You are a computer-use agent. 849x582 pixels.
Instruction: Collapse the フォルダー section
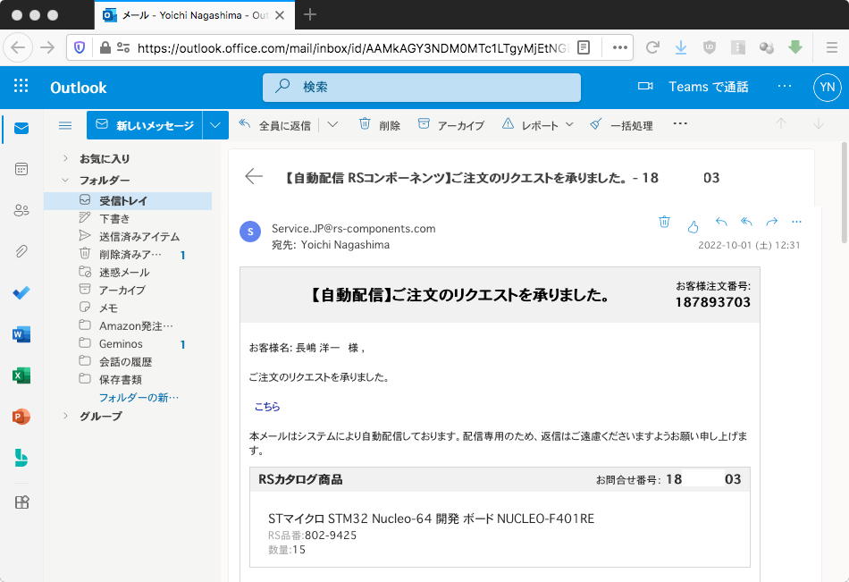tap(65, 180)
